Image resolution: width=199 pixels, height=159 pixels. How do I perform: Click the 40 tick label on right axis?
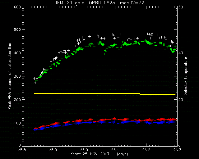coord(181,53)
